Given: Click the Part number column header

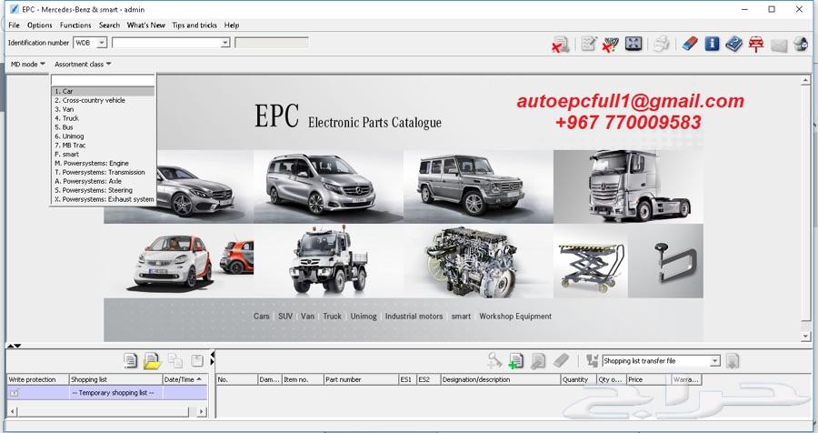Looking at the screenshot, I should click(361, 379).
